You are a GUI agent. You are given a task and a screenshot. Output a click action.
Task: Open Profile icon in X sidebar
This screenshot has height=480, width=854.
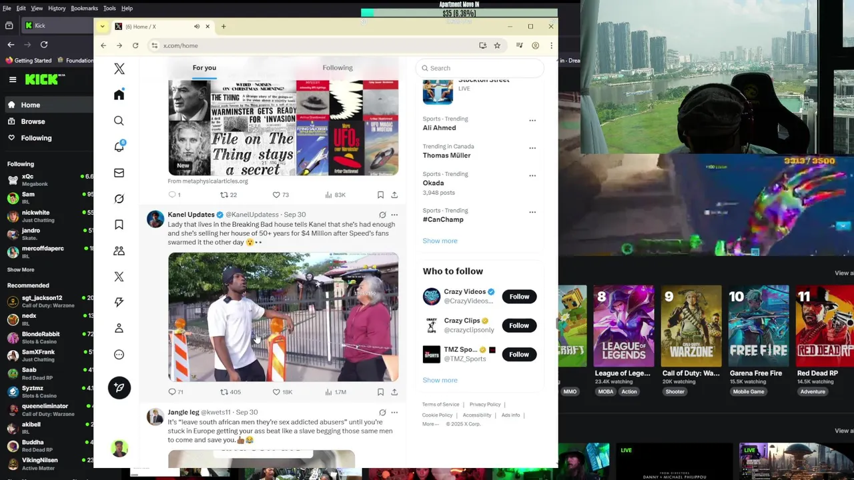click(x=119, y=328)
